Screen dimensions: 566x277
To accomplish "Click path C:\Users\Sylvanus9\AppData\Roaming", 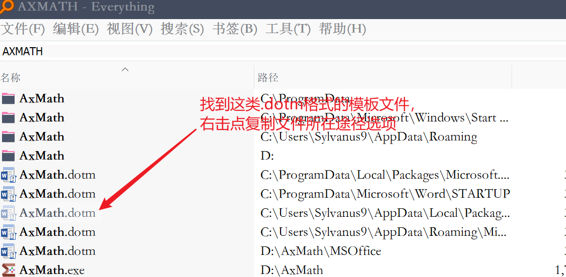I will (369, 136).
